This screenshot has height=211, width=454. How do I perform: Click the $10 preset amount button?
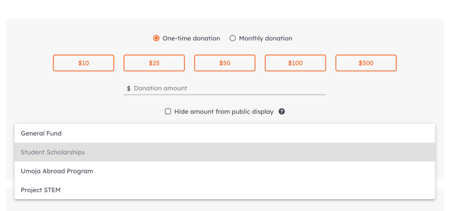click(x=84, y=63)
